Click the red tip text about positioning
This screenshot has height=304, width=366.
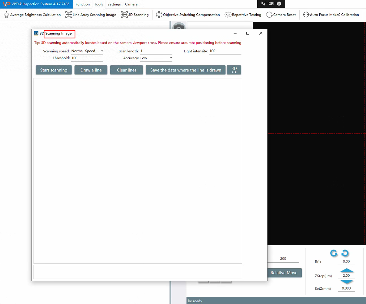[x=138, y=43]
